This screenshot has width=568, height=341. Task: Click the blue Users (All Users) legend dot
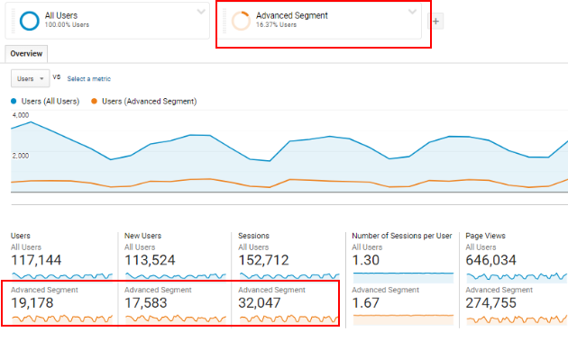pos(14,102)
